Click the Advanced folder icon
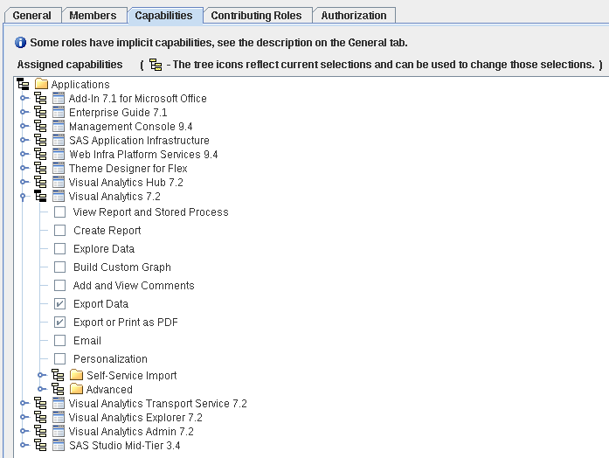 pyautogui.click(x=77, y=389)
